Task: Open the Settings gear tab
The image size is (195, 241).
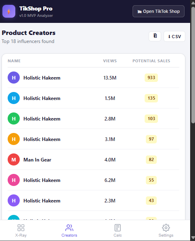Action: coord(166,231)
